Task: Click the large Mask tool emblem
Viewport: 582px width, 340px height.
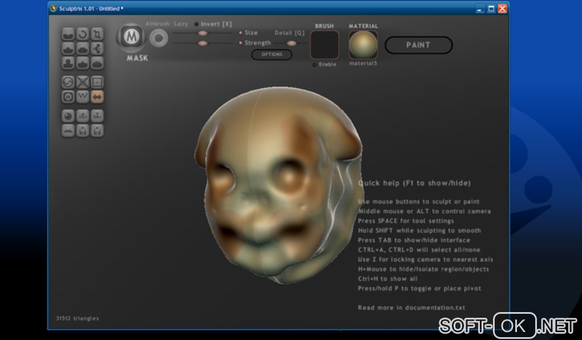Action: tap(131, 37)
